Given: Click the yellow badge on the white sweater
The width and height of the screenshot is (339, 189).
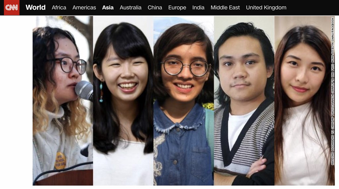Looking at the screenshot, I should coord(60,161).
